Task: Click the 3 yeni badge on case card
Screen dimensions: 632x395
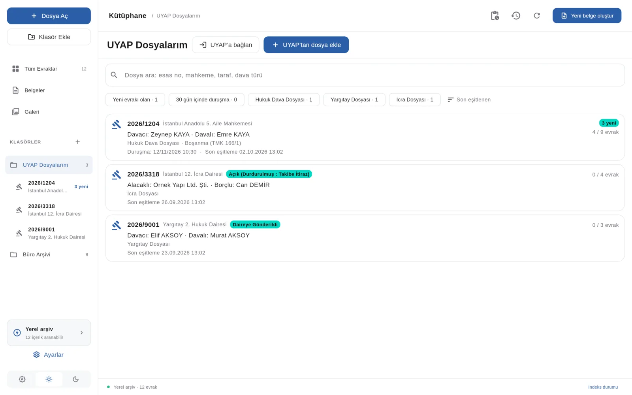Action: 609,123
